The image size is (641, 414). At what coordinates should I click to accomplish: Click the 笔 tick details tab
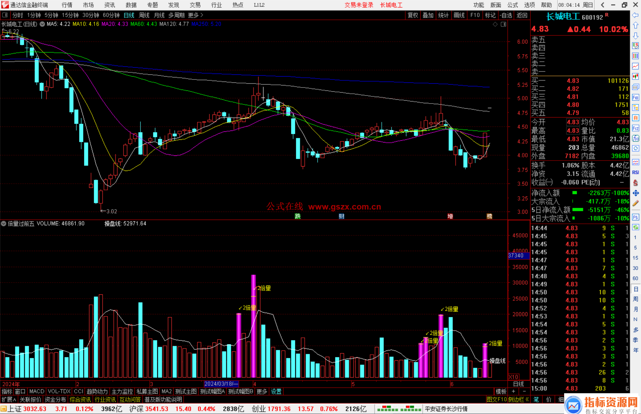click(536, 399)
